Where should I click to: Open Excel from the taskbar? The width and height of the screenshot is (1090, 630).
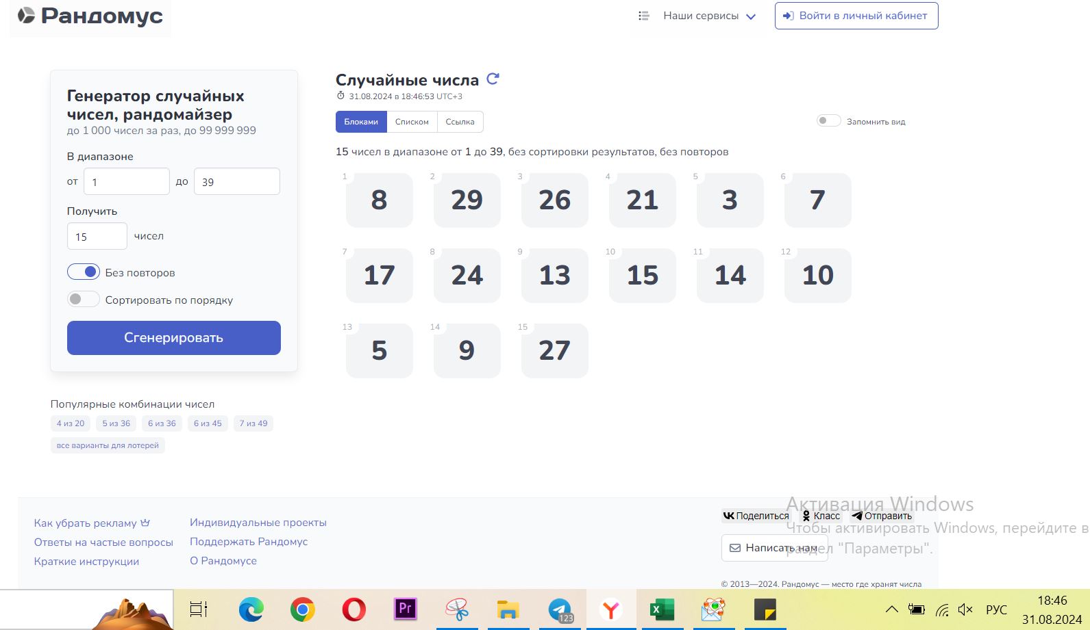click(662, 609)
